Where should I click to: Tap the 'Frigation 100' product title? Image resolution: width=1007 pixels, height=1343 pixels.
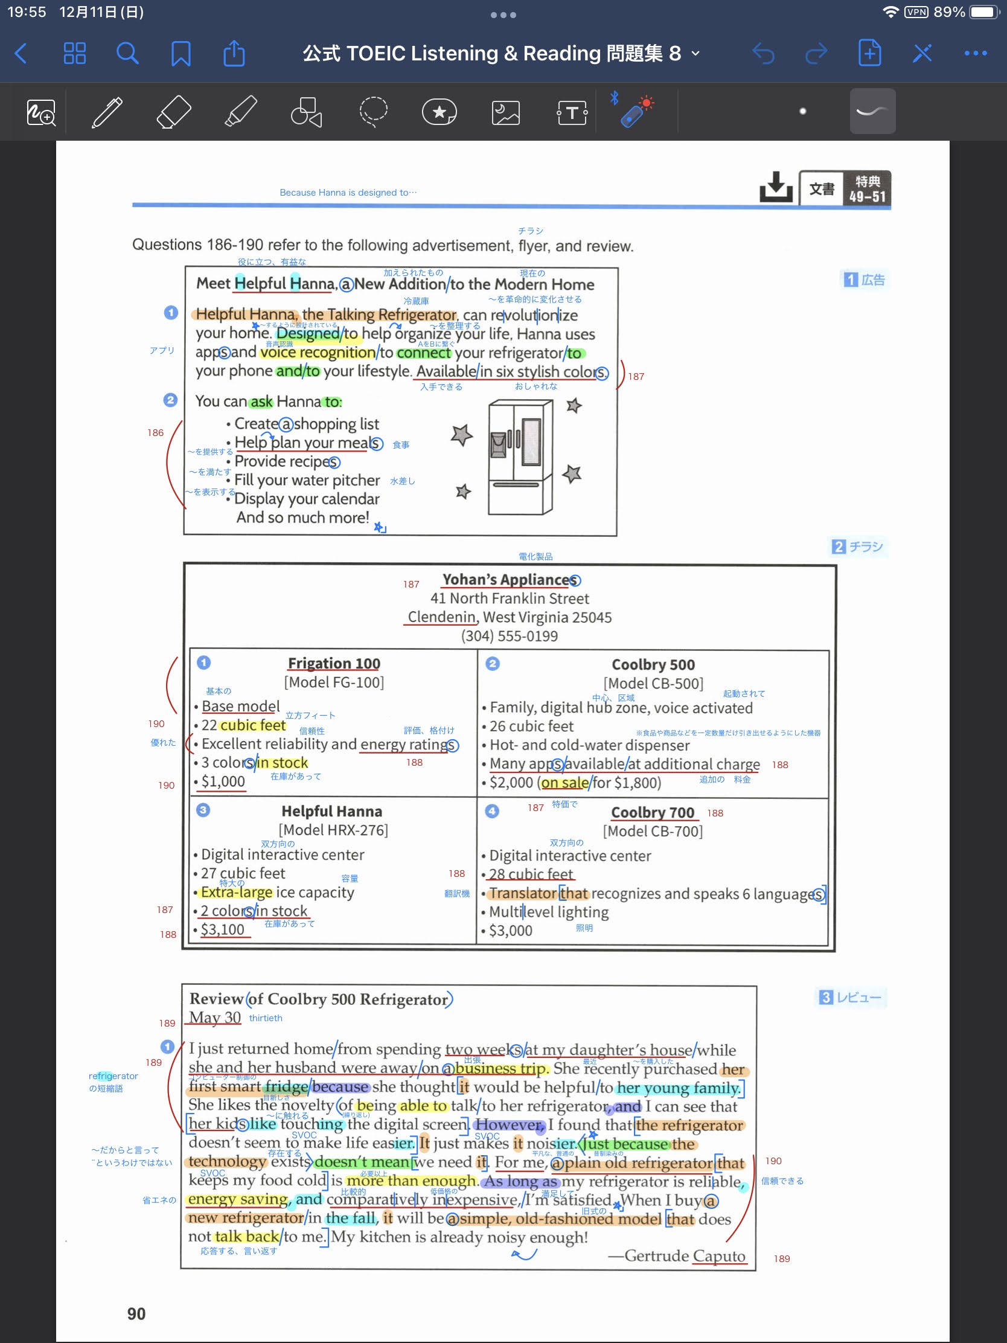tap(334, 663)
